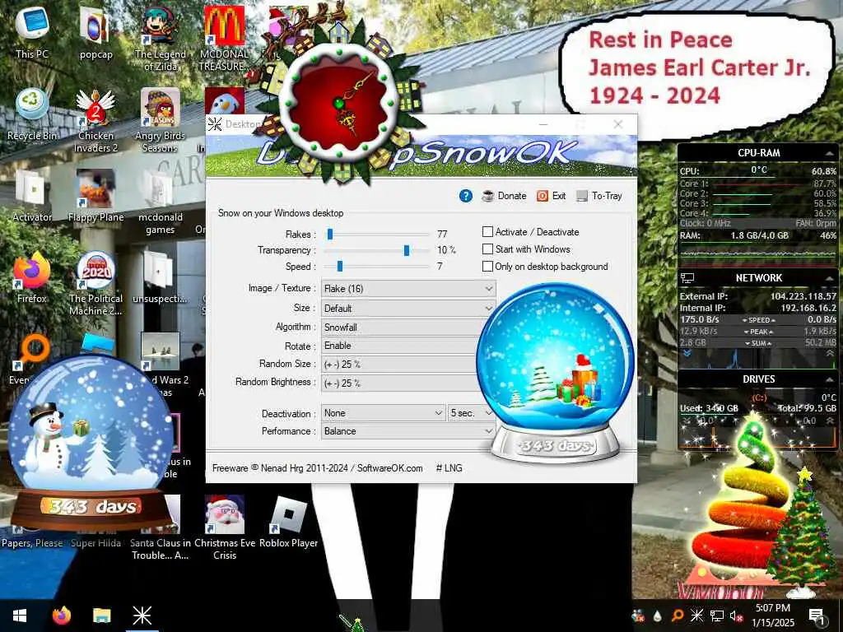843x632 pixels.
Task: Click the External IP value 104.223.118.57
Action: pyautogui.click(x=803, y=296)
